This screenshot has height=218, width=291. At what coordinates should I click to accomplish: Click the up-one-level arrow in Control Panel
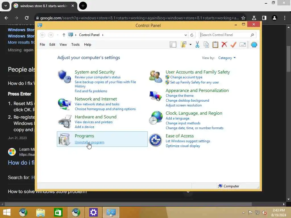[x=64, y=35]
